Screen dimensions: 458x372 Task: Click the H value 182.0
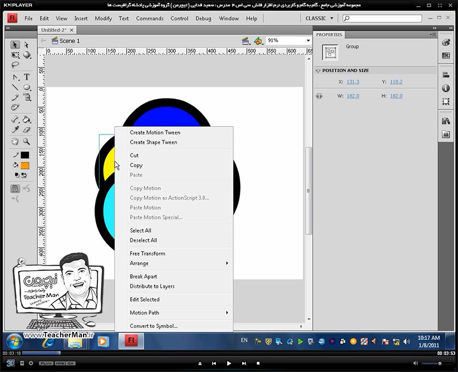(396, 96)
